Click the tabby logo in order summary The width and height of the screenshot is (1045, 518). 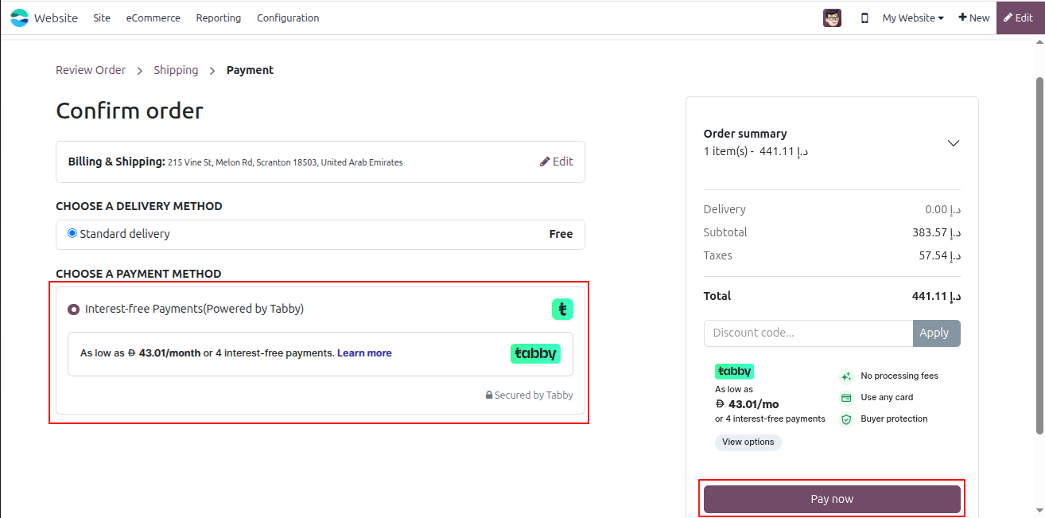pos(734,371)
